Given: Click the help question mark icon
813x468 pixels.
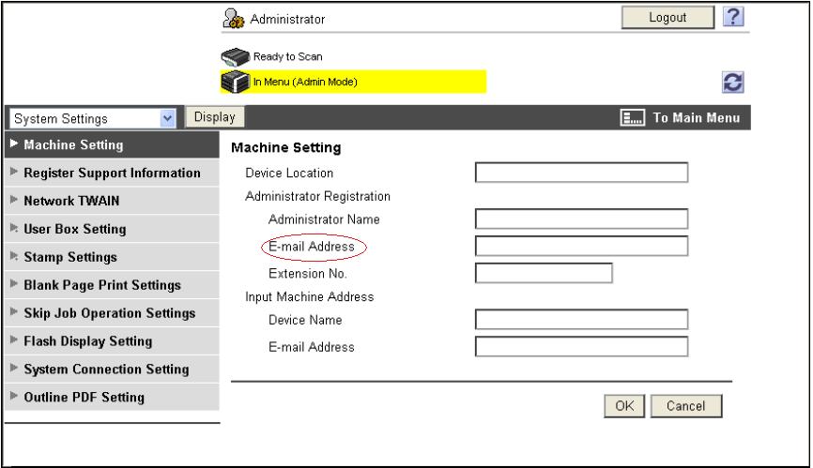Looking at the screenshot, I should (733, 17).
